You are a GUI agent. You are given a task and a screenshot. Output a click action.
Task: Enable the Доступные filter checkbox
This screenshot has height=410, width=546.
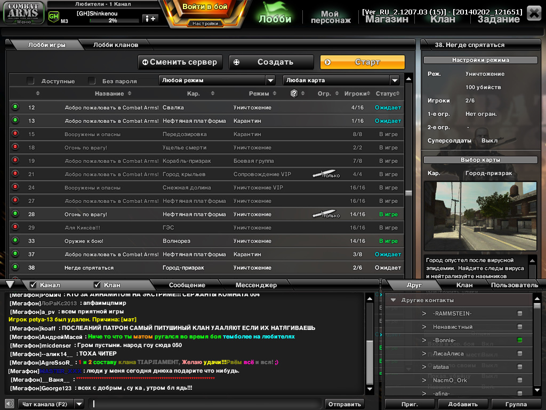click(30, 81)
